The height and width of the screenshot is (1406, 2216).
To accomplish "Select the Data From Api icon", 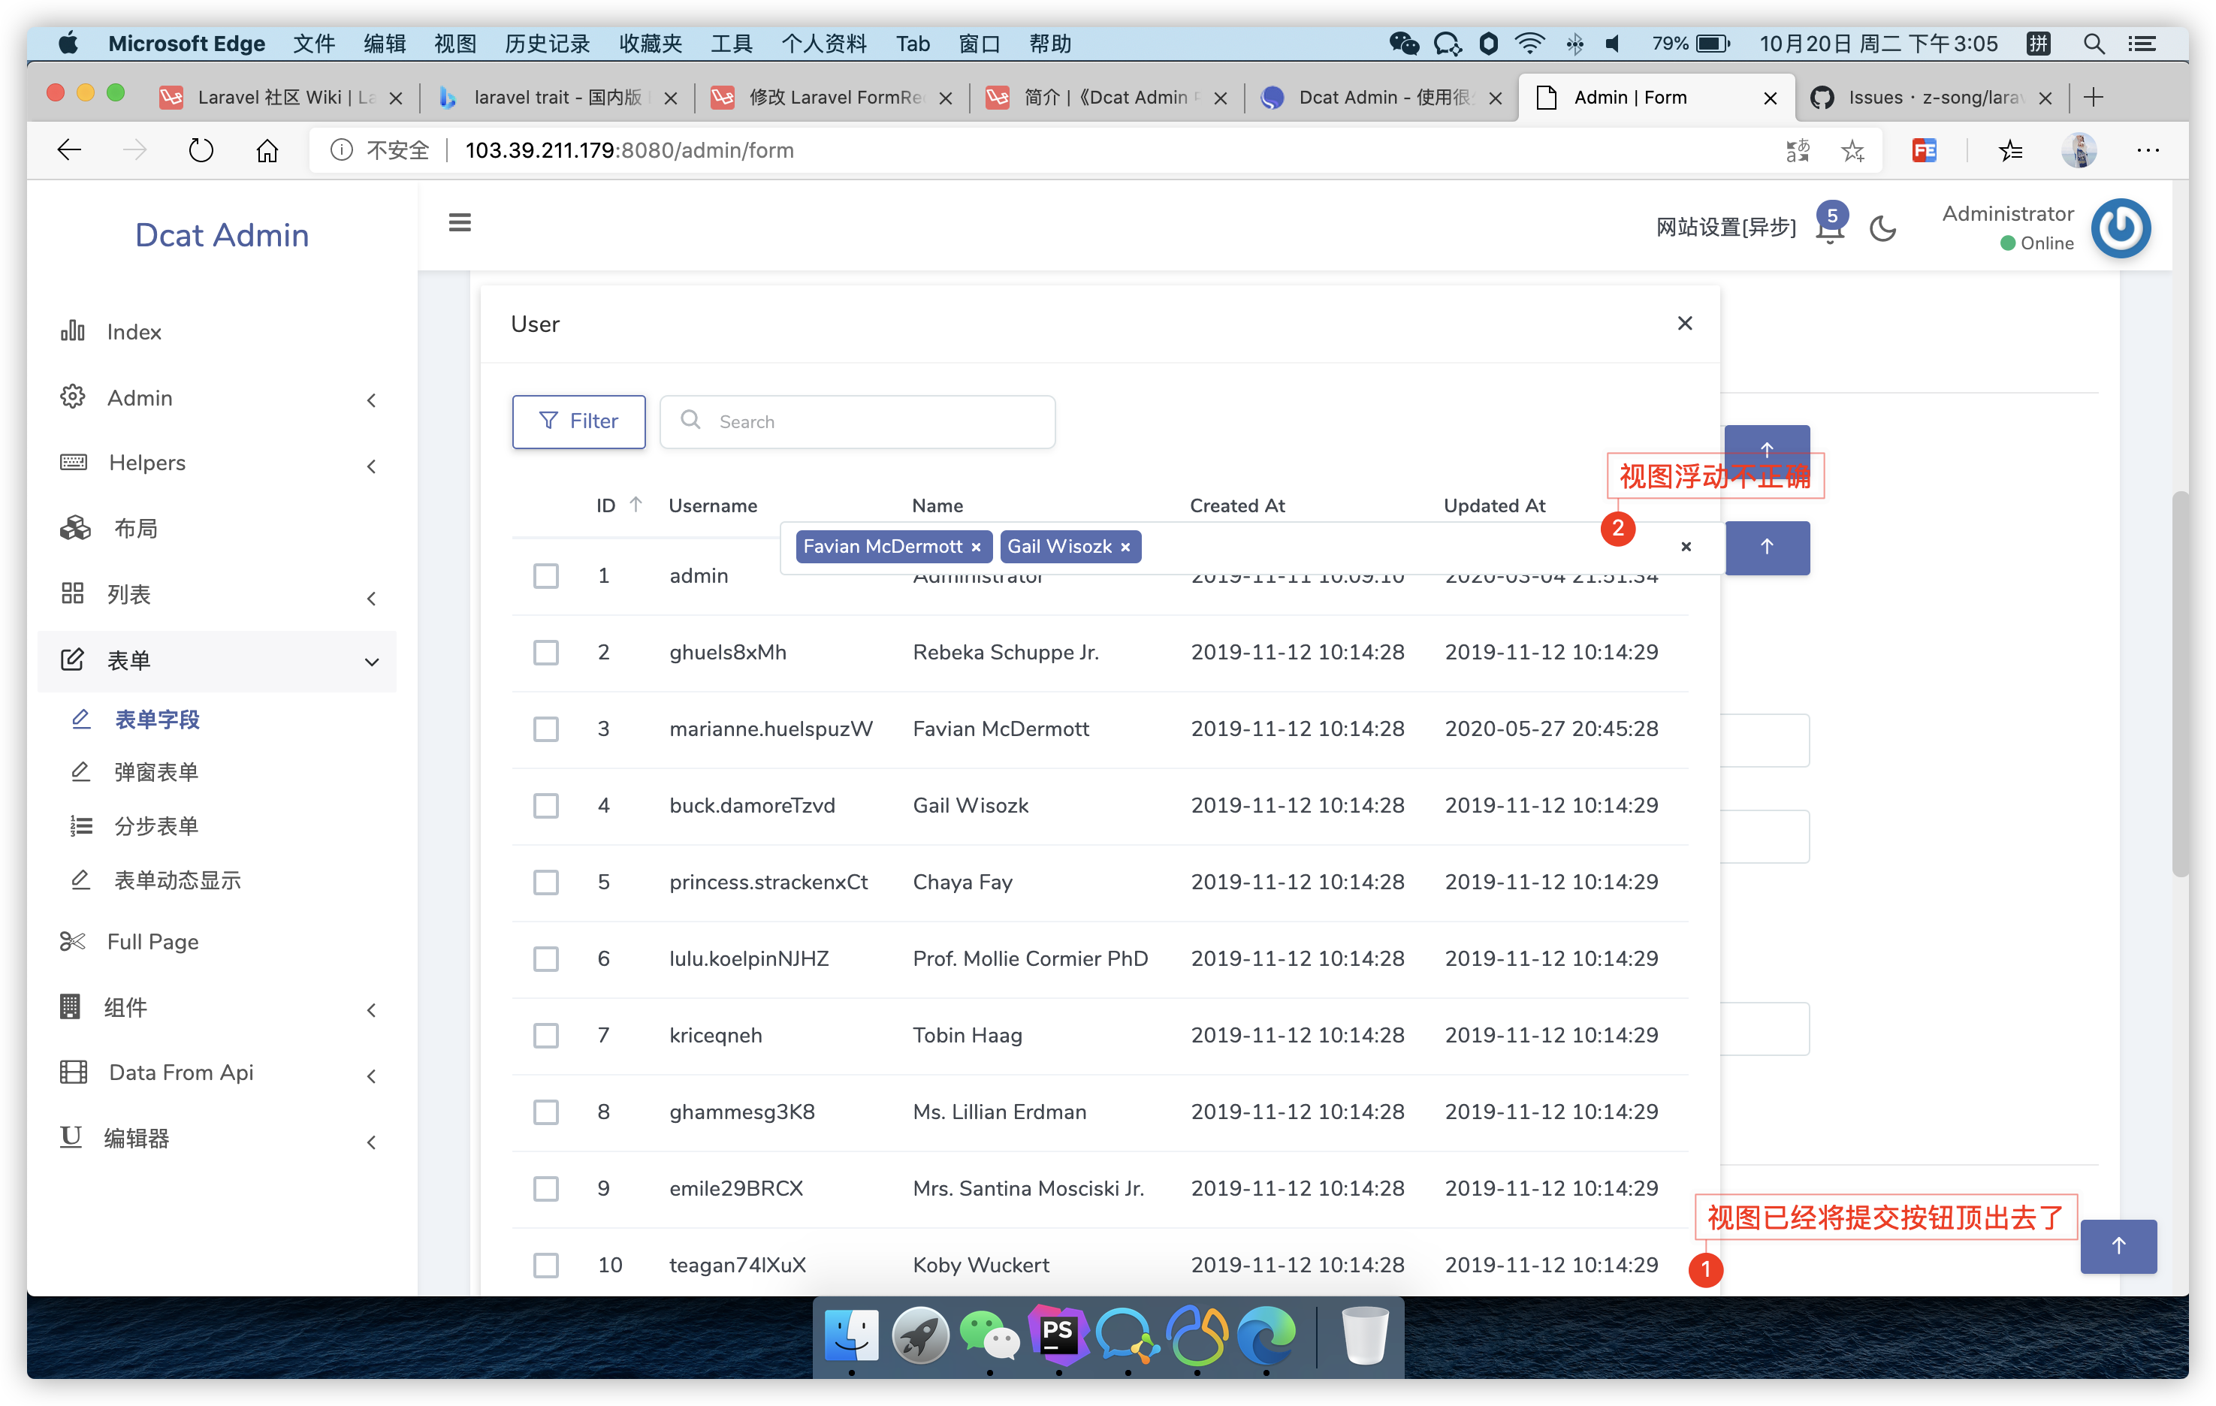I will click(x=73, y=1072).
